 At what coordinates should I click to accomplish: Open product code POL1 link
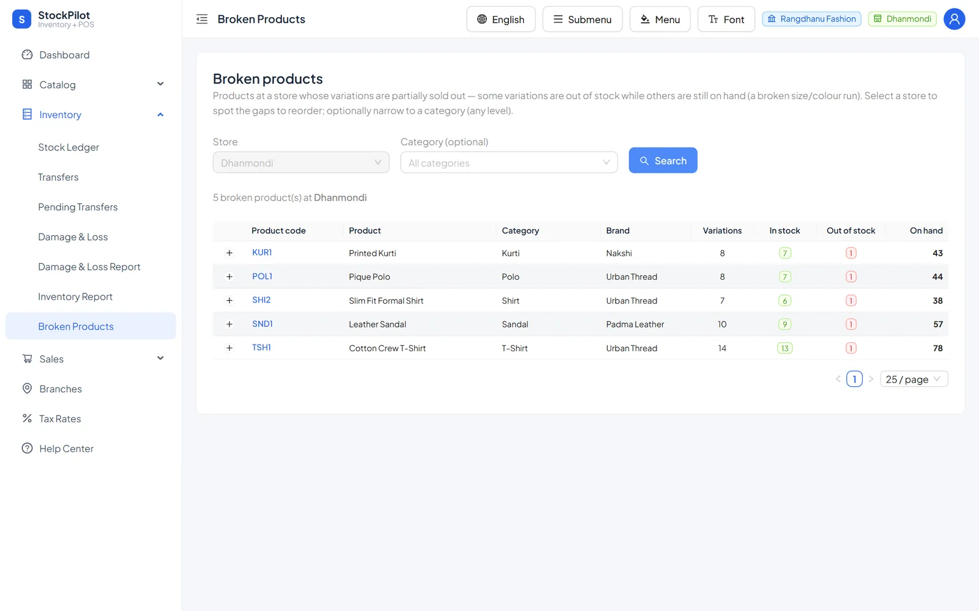pyautogui.click(x=262, y=276)
